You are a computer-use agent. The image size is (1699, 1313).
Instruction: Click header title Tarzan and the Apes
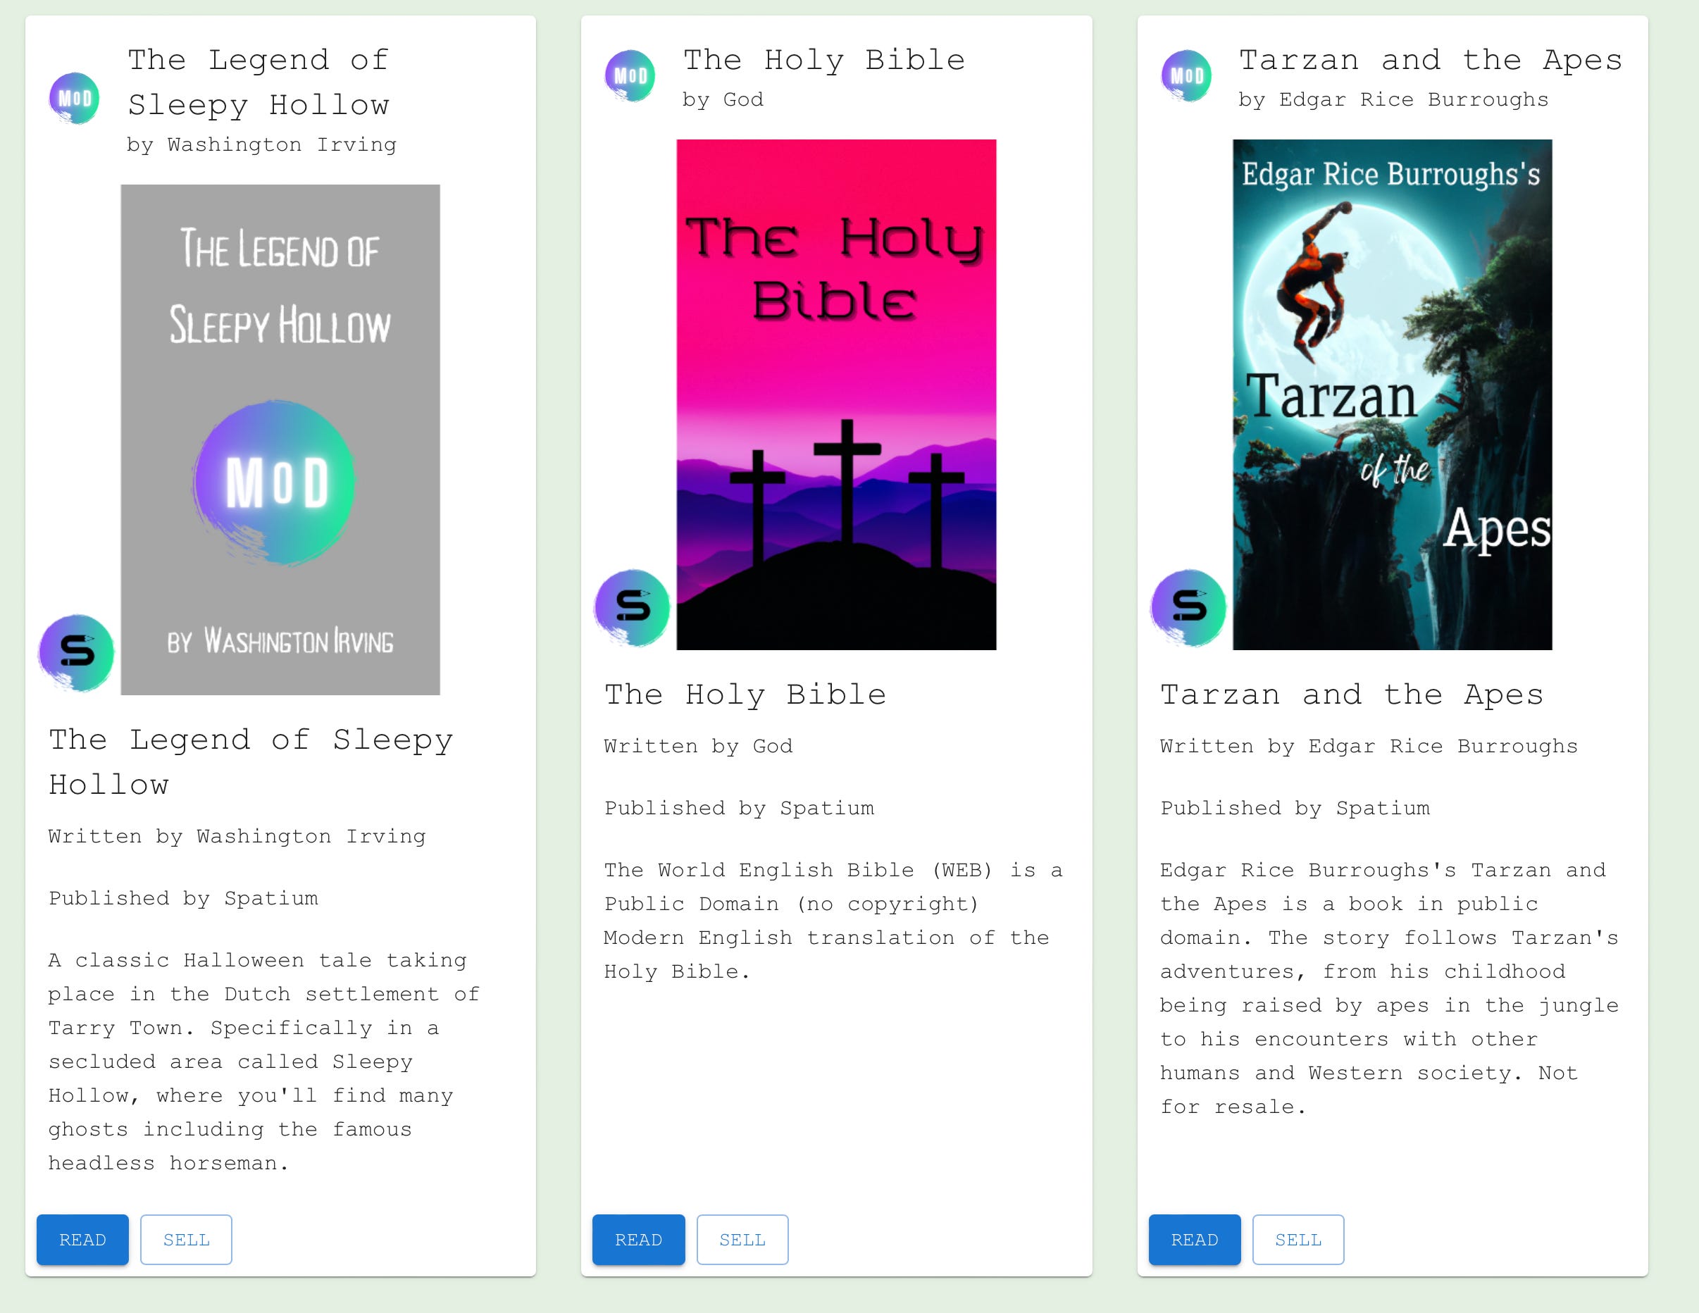(x=1430, y=60)
